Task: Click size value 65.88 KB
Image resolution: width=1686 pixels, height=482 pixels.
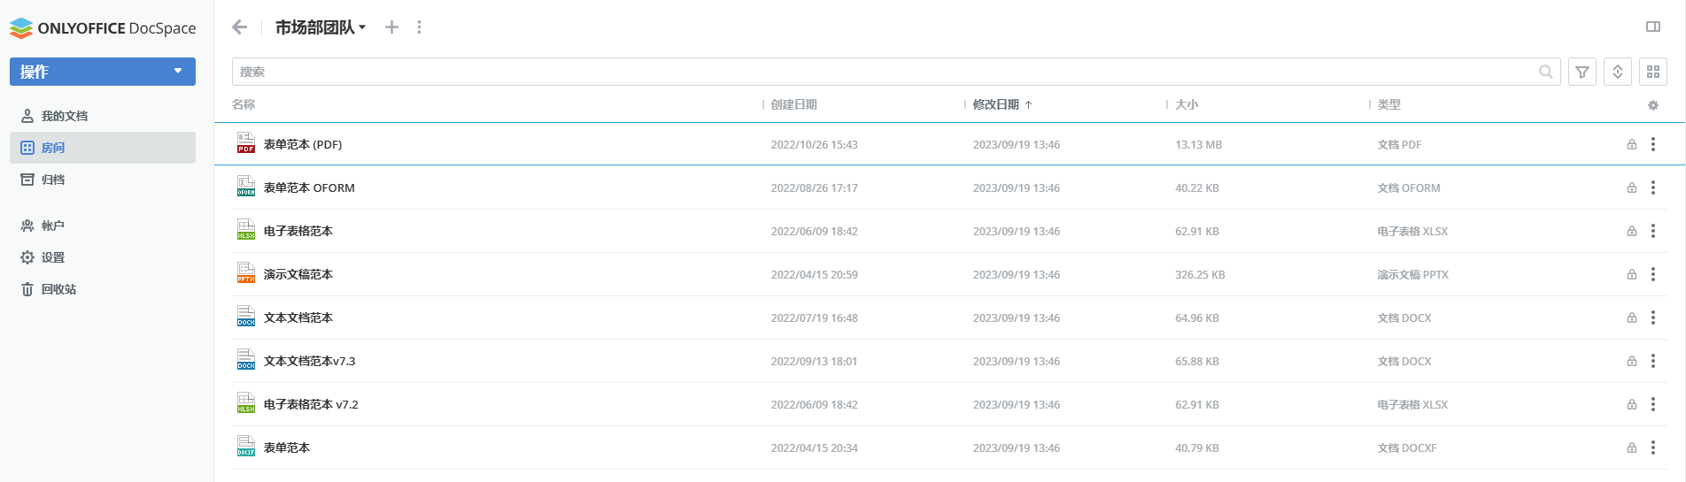Action: click(x=1197, y=361)
